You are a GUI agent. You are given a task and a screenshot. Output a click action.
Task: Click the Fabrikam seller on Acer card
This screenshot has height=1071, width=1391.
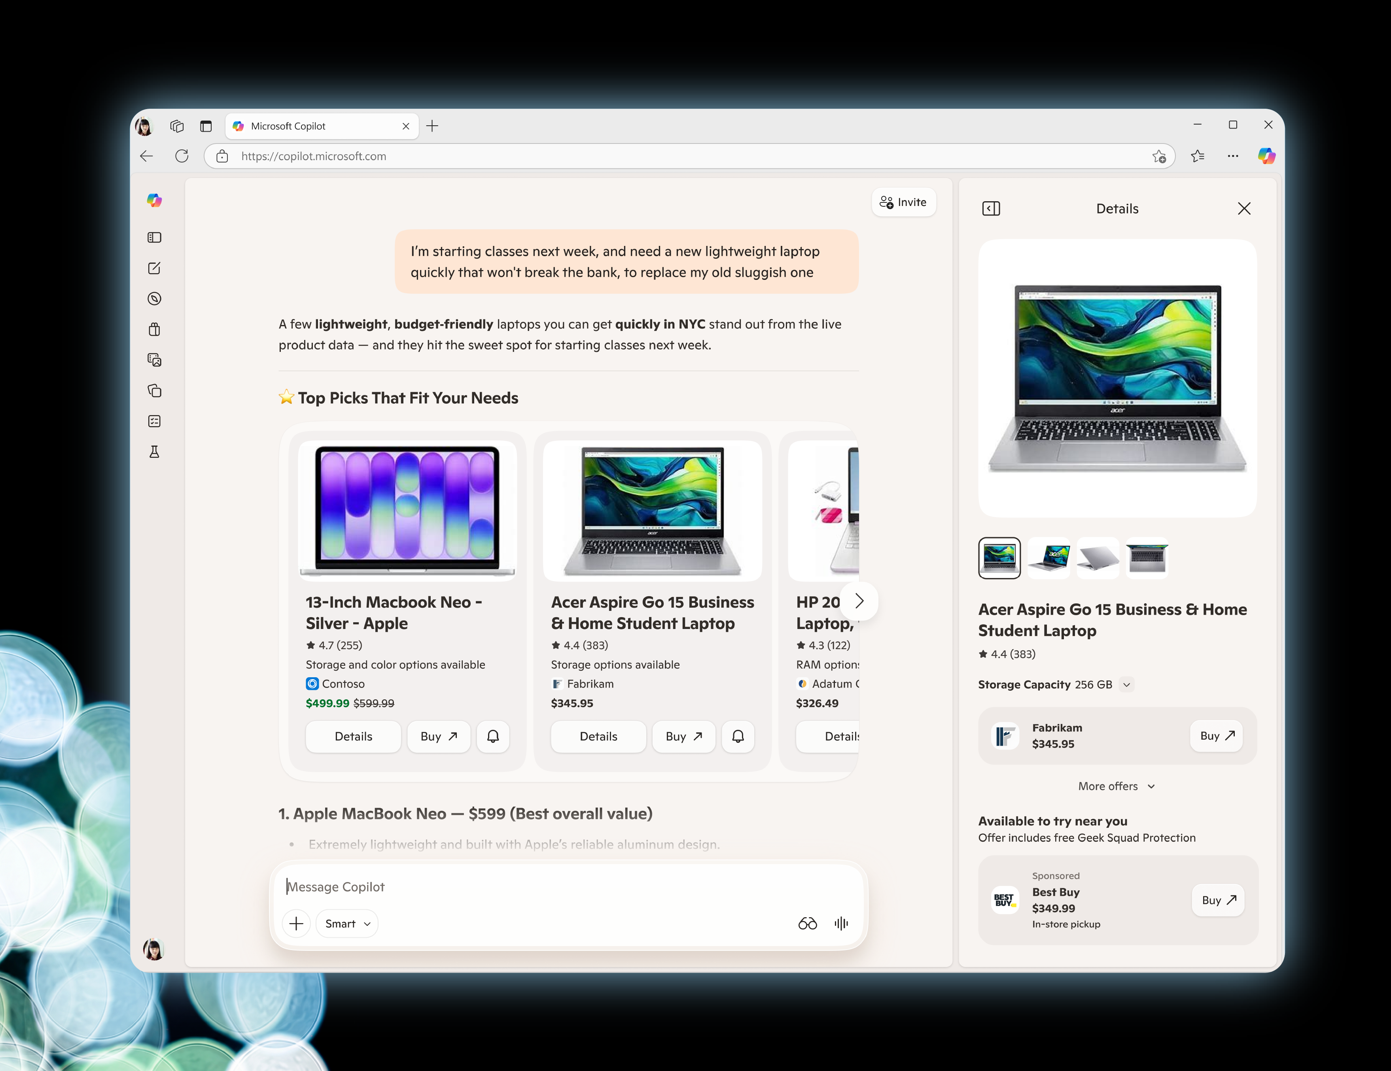tap(590, 684)
